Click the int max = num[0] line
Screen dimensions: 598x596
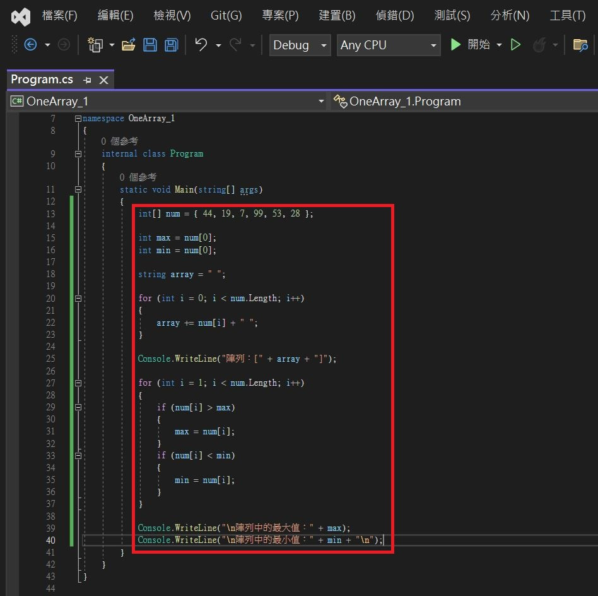pyautogui.click(x=177, y=238)
